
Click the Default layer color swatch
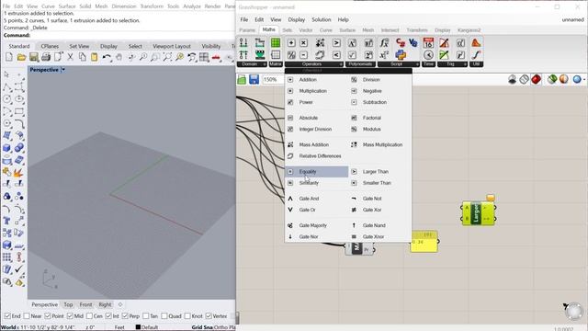pyautogui.click(x=138, y=327)
